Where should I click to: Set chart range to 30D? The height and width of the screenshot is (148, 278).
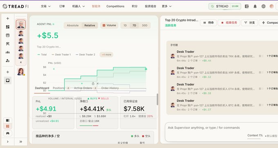[x=144, y=25]
